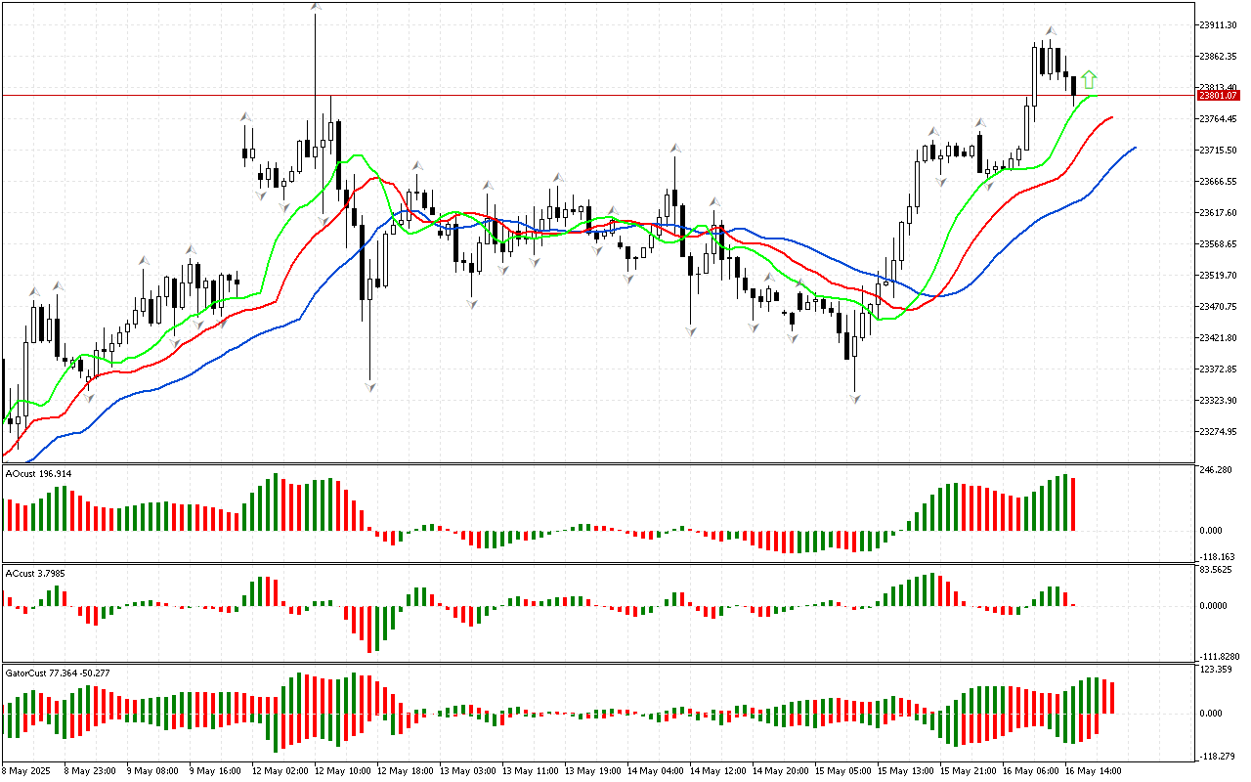Viewport: 1251px width, 782px height.
Task: Select the horizontal current price line
Action: [x=586, y=95]
